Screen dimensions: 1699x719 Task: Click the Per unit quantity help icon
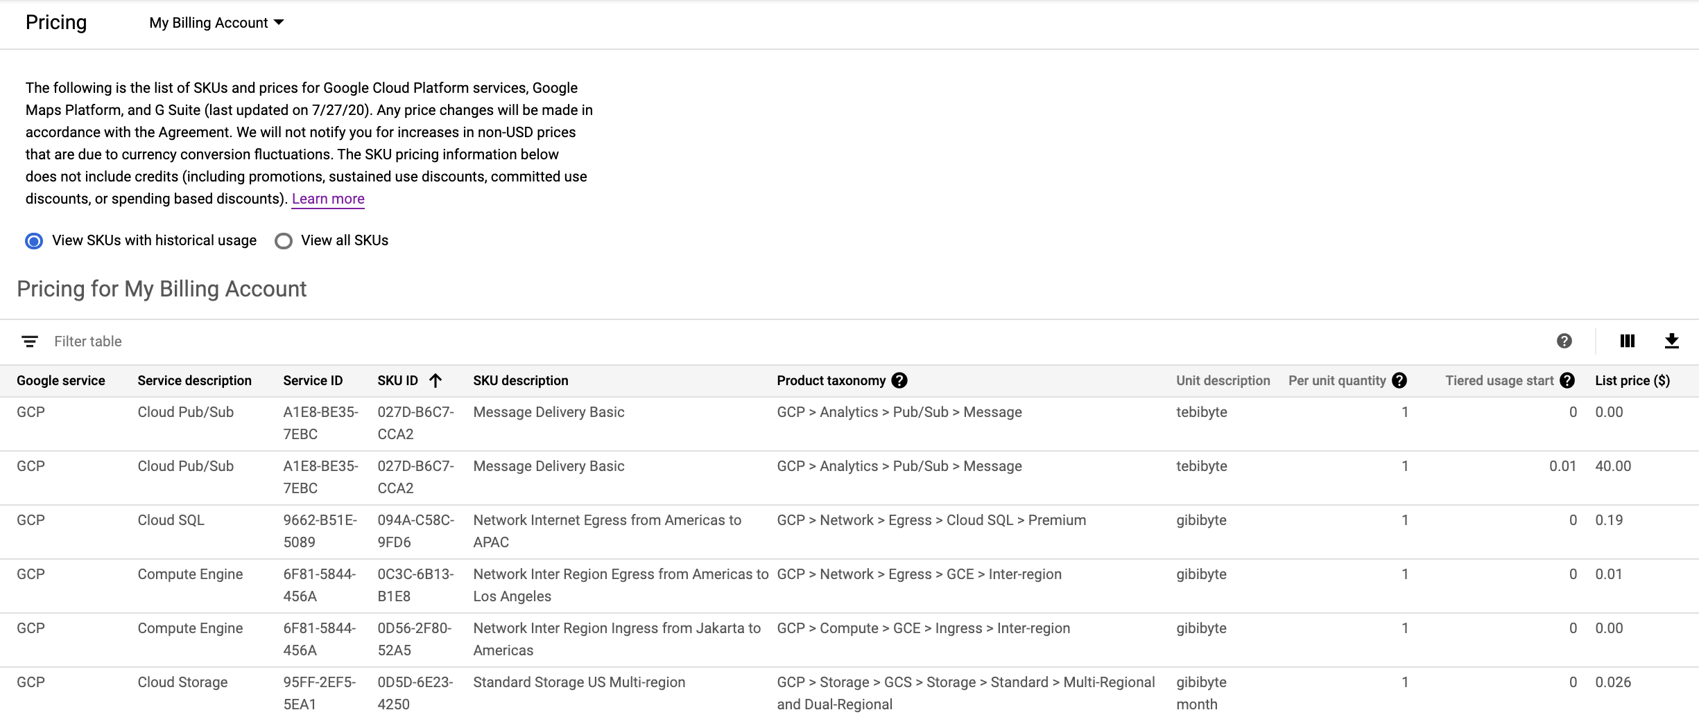click(1400, 380)
